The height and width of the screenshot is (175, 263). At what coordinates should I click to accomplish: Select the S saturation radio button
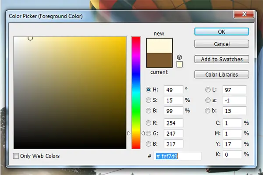pyautogui.click(x=149, y=100)
